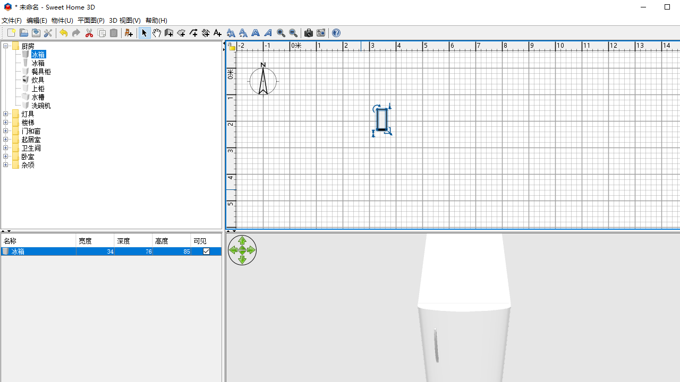Select the Pan hand tool
Screen dimensions: 680x382
(x=156, y=33)
